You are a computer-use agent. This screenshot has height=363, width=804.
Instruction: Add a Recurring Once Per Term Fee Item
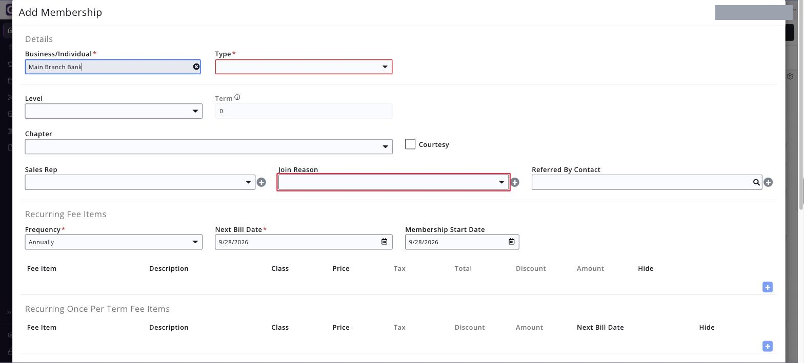[x=768, y=347]
